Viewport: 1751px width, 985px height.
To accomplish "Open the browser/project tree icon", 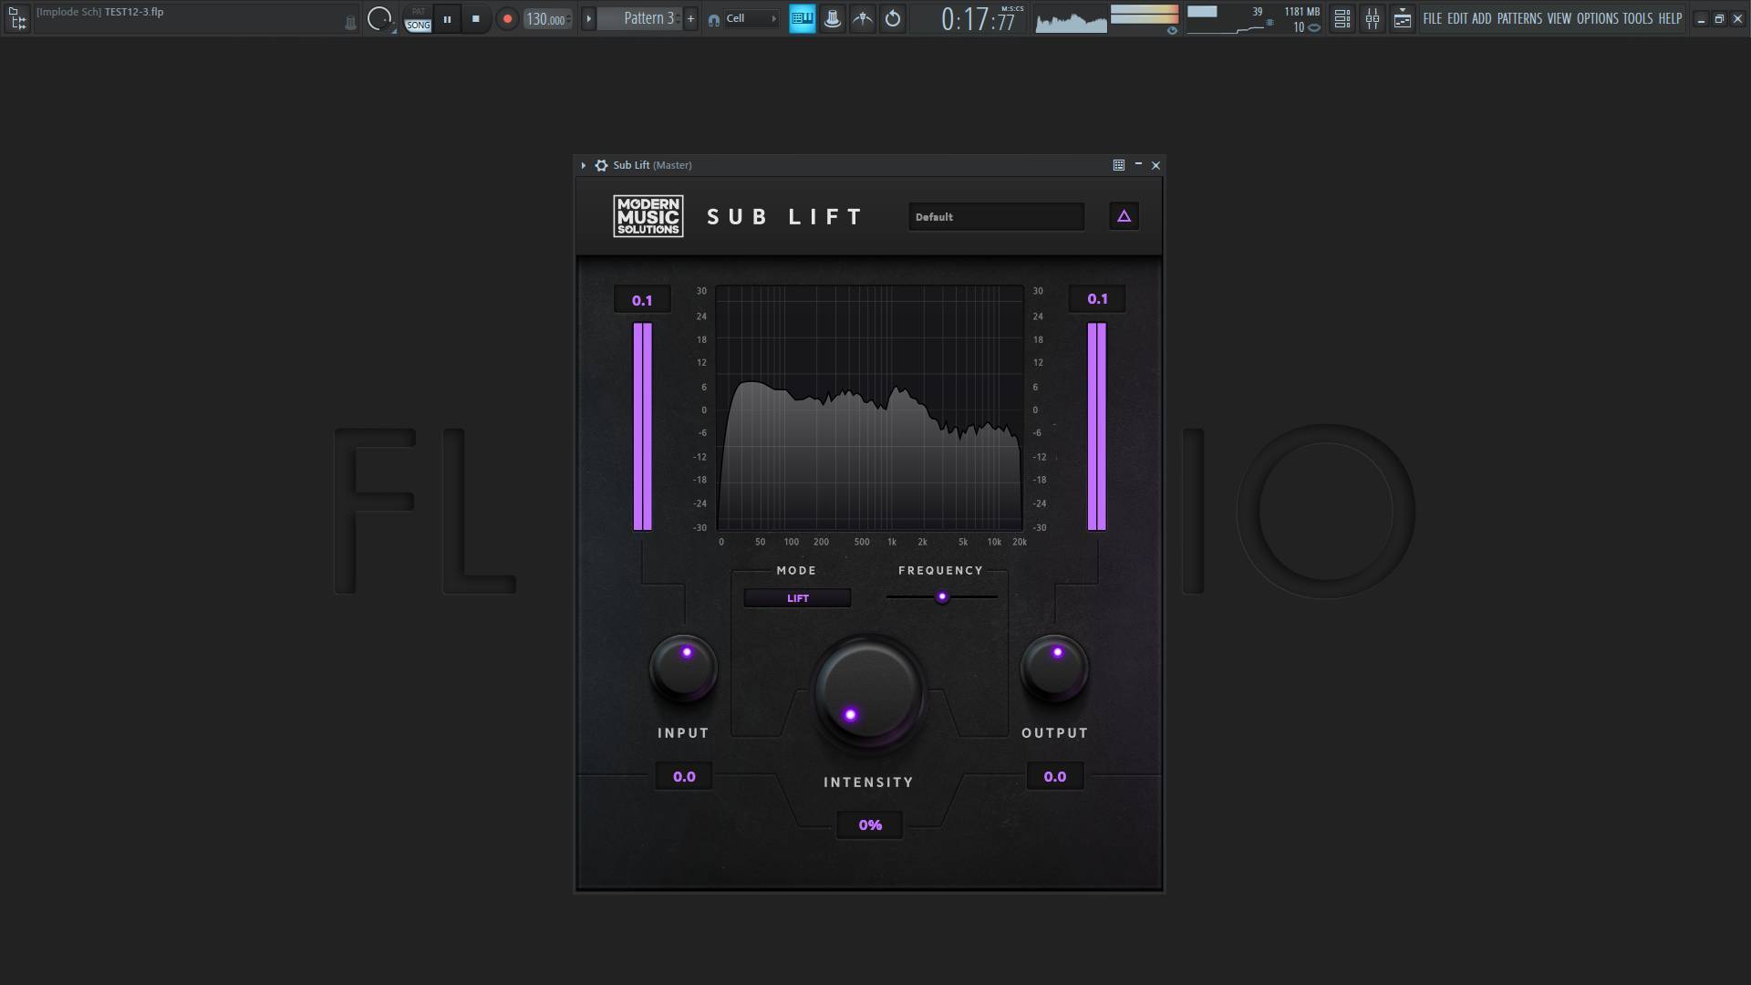I will click(17, 18).
